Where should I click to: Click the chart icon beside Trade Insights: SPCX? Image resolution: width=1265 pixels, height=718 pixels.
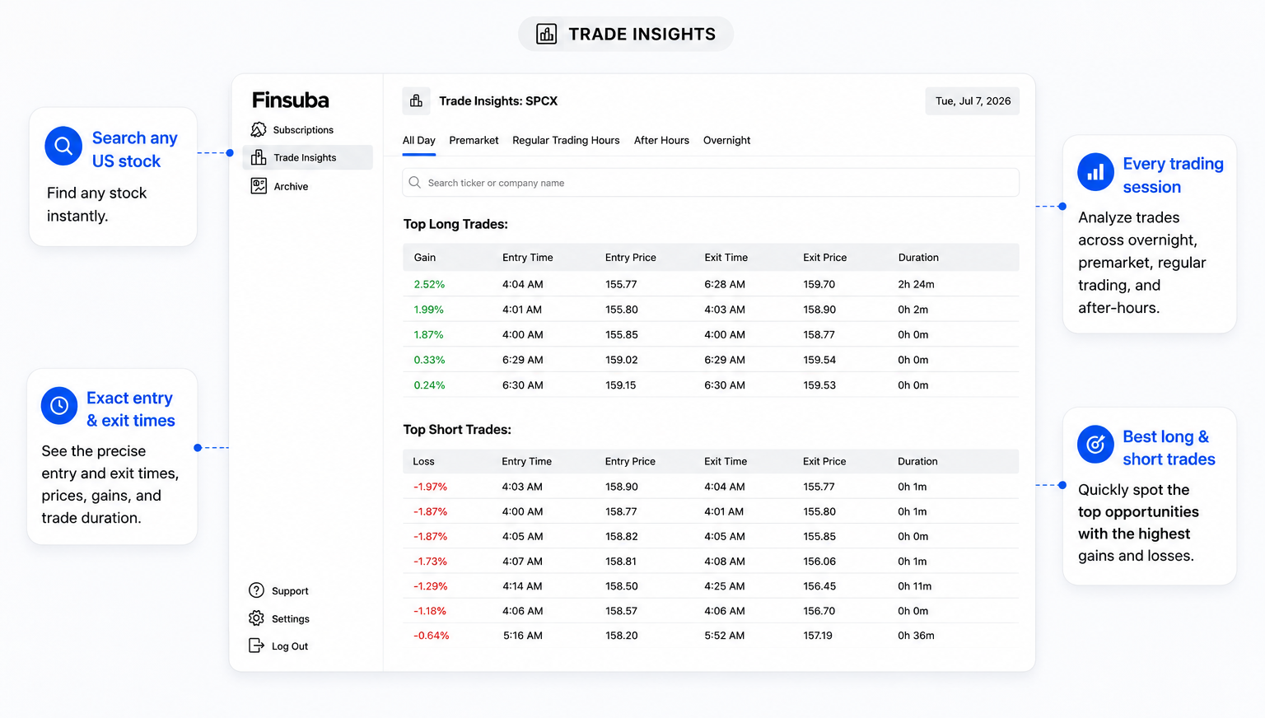pos(416,100)
